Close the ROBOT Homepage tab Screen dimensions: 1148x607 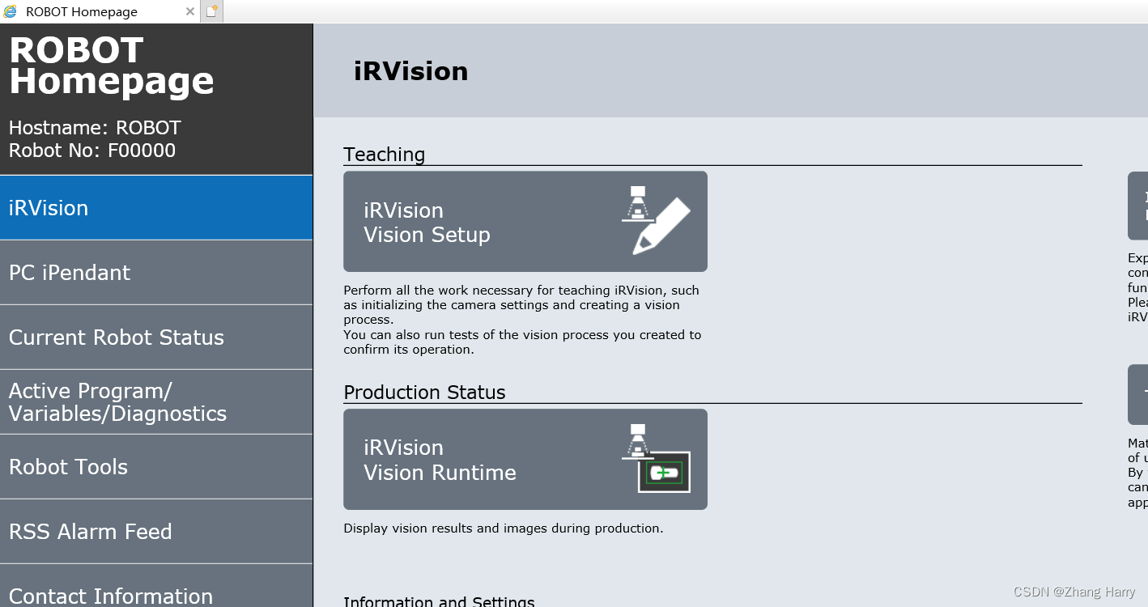(189, 11)
